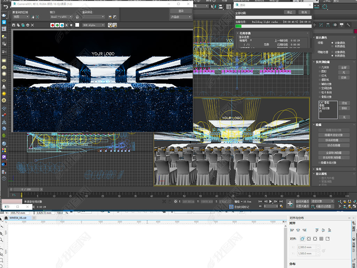Check the 几何体 hide category box
This screenshot has width=357, height=268.
click(320, 67)
